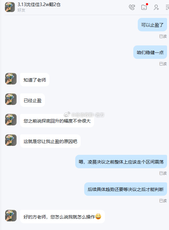
Task: Click "这就是您让我止盈的原因吧" message
Action: point(50,141)
